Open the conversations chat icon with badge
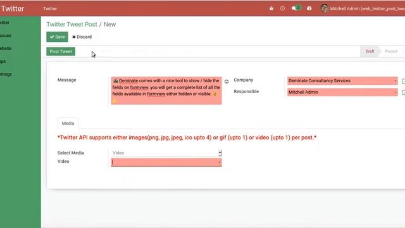Viewport: 405px width, 228px height. (296, 8)
